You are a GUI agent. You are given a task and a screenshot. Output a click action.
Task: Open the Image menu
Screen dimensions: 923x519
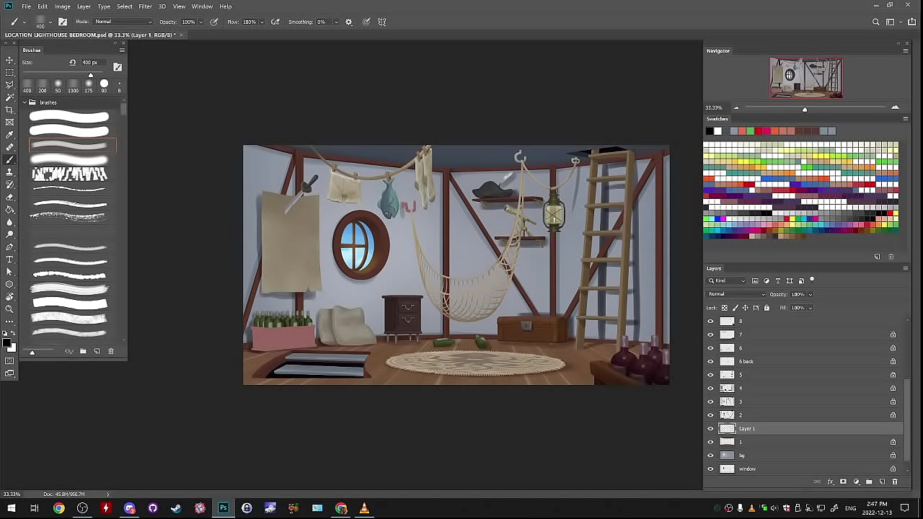63,6
